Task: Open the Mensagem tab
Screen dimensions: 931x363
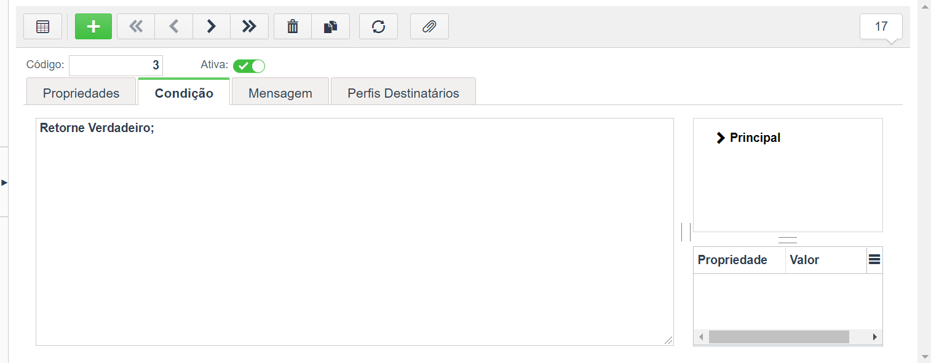Action: [x=280, y=93]
